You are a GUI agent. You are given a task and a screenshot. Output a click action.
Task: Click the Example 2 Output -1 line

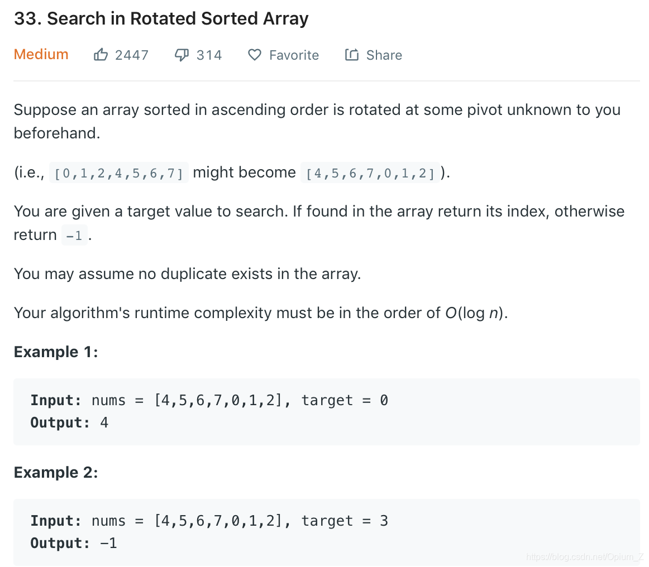click(74, 543)
